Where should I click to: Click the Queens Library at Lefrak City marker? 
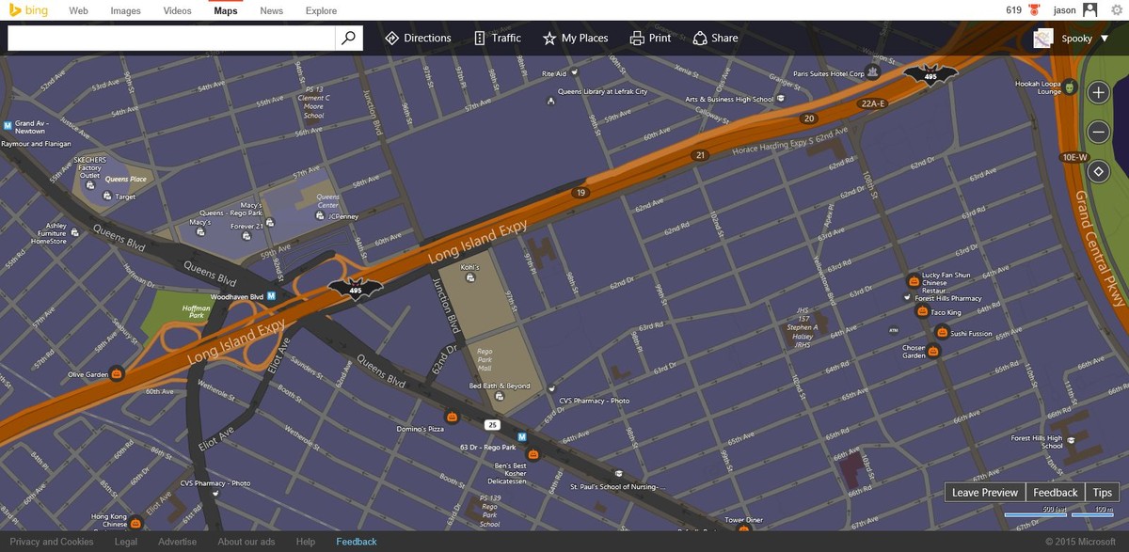[x=550, y=100]
